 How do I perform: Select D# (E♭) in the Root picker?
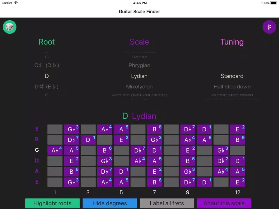(x=47, y=87)
